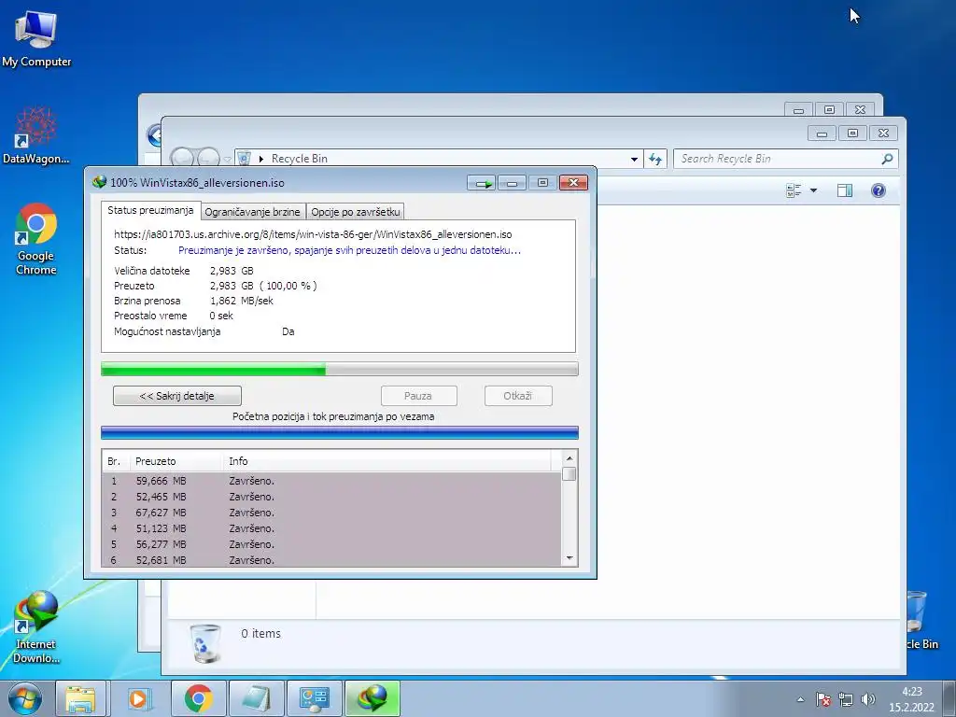Open Windows Explorer from taskbar
Screen dimensions: 956x717
(x=80, y=698)
